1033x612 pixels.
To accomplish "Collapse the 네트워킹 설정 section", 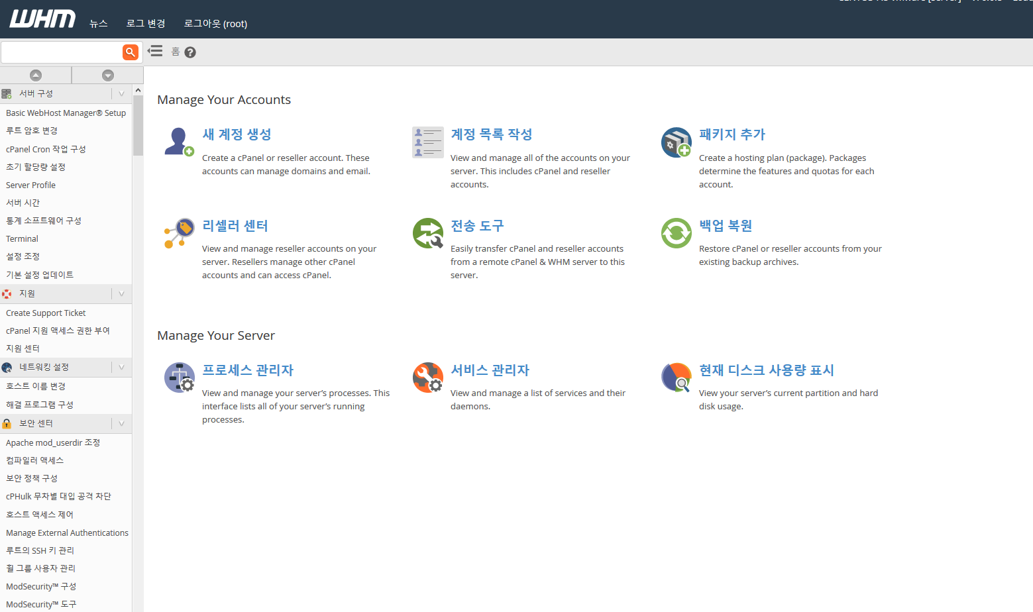I will click(121, 368).
